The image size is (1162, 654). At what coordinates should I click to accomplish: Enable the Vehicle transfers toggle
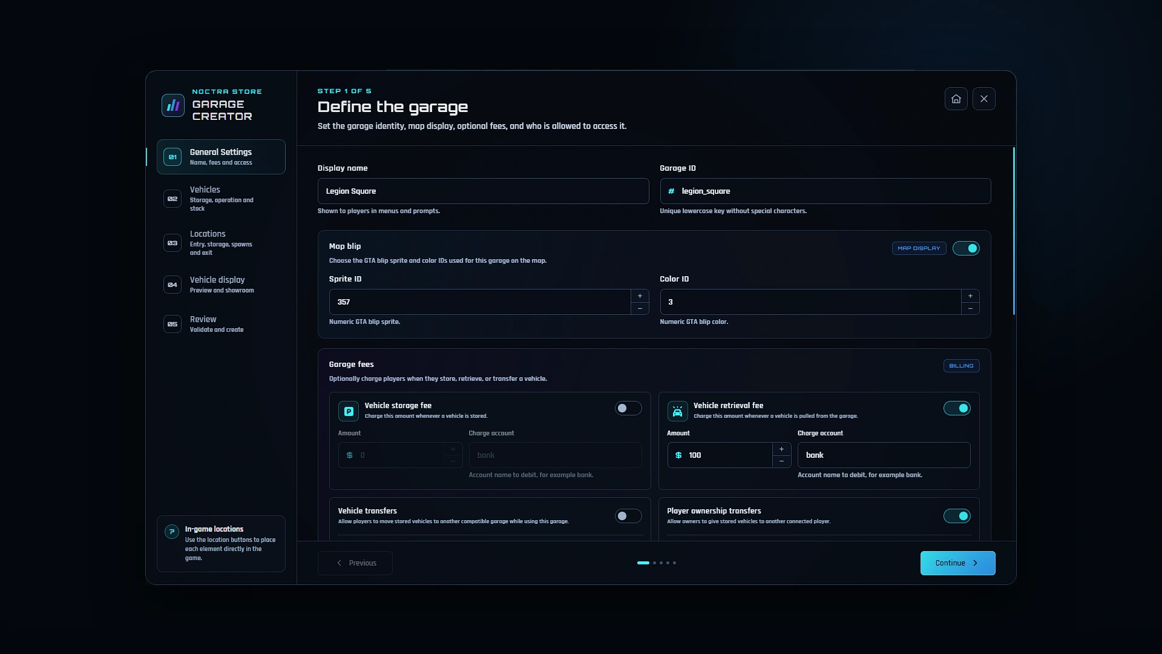click(628, 516)
